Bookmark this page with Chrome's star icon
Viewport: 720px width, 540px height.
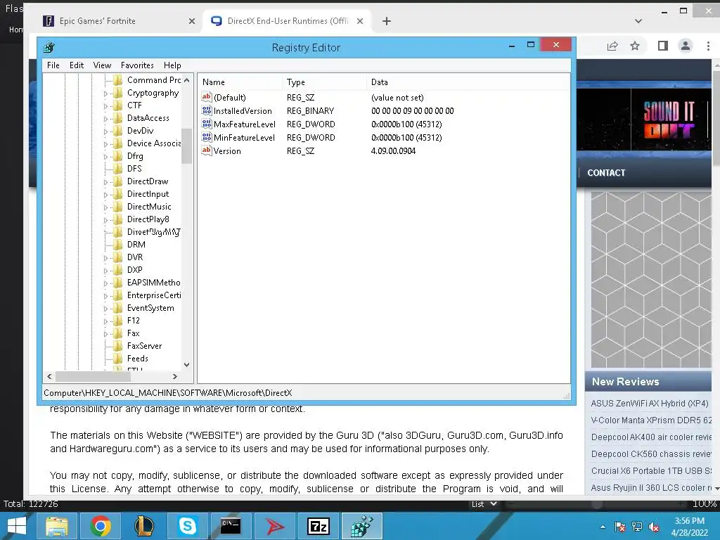tap(635, 46)
